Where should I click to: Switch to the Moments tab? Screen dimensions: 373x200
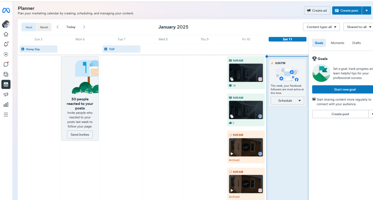337,43
